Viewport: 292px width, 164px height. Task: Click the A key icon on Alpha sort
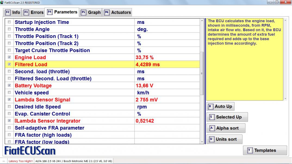pos(212,128)
